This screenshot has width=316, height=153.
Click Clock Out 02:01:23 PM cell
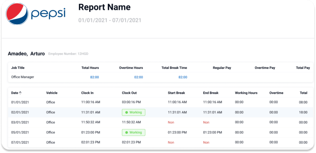131,142
